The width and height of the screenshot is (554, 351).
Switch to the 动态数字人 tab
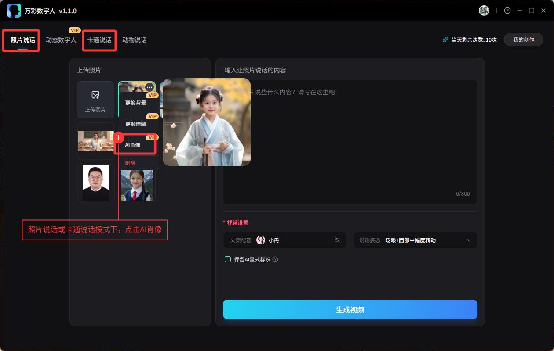61,40
